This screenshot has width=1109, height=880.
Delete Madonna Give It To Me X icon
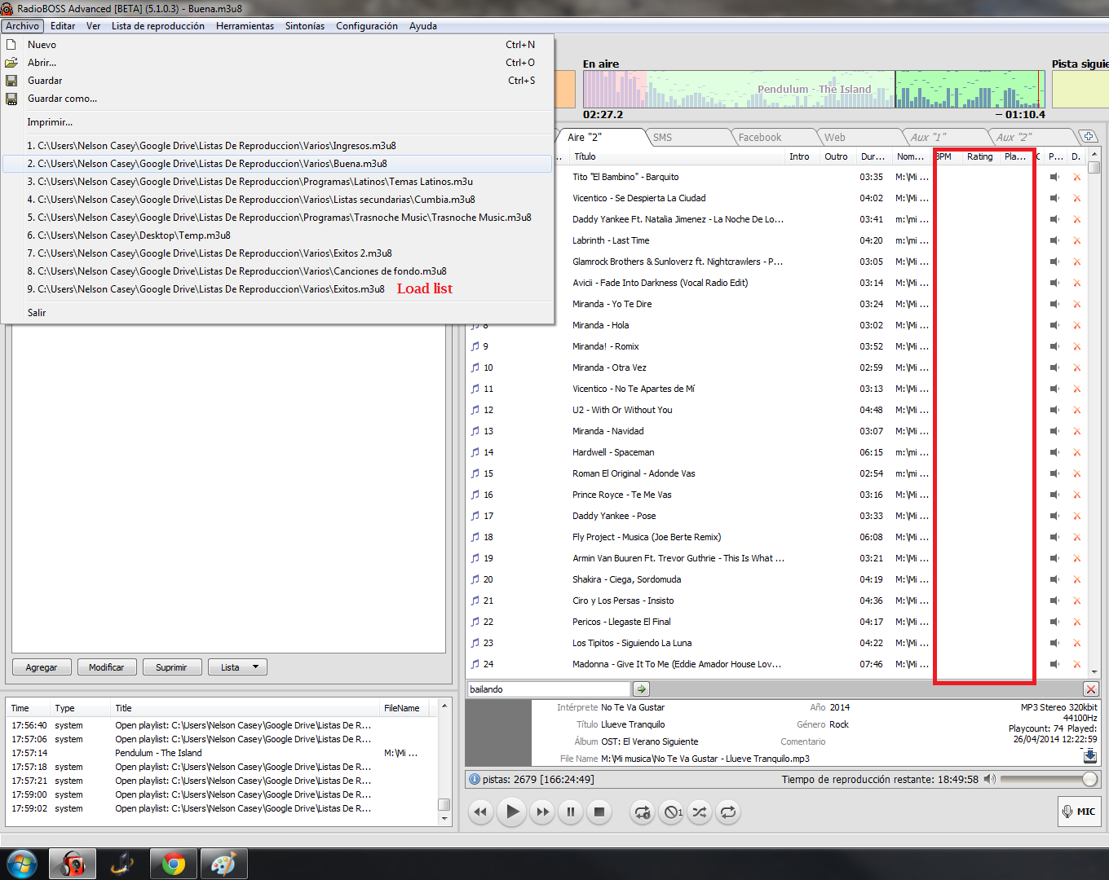(1076, 664)
